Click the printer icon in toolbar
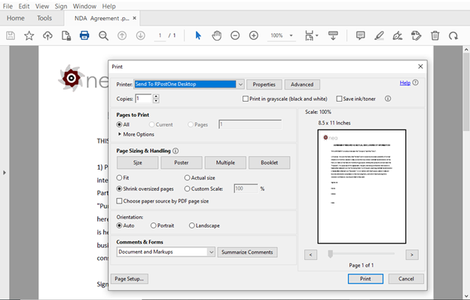The height and width of the screenshot is (300, 470). (84, 35)
